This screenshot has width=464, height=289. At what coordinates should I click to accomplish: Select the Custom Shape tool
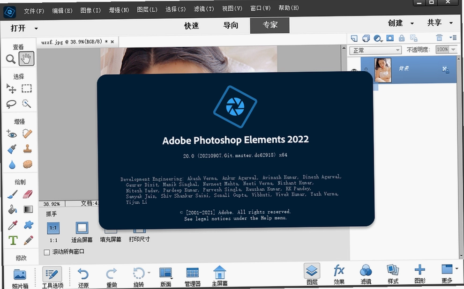pos(29,225)
